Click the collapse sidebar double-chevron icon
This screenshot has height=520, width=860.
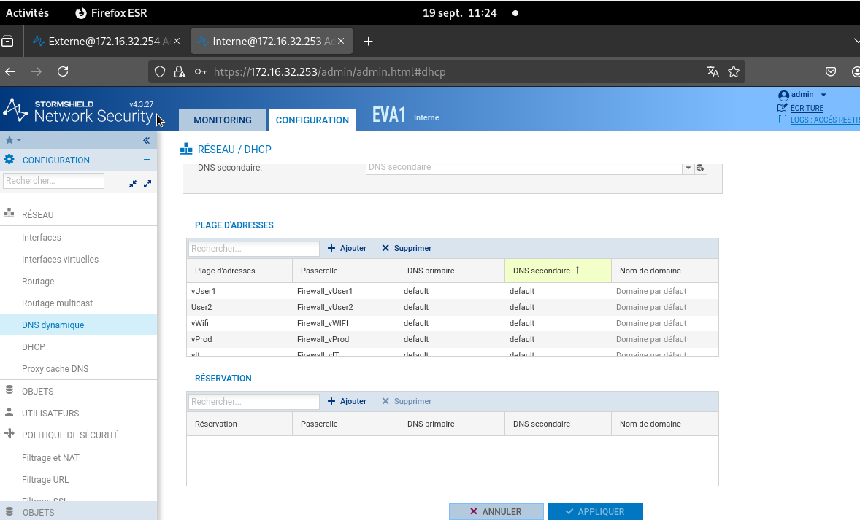[x=146, y=140]
